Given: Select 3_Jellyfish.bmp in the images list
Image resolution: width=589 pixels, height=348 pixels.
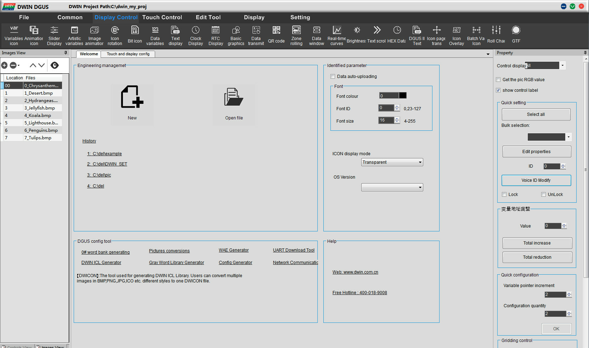Looking at the screenshot, I should tap(40, 108).
